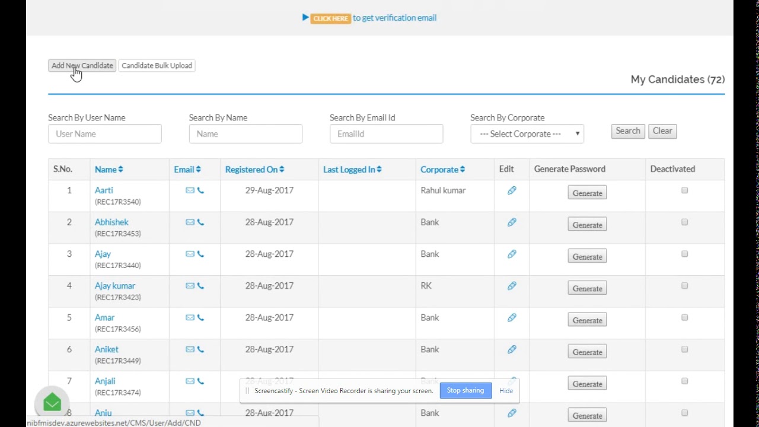
Task: Open the edit icon for Aarti
Action: (512, 190)
